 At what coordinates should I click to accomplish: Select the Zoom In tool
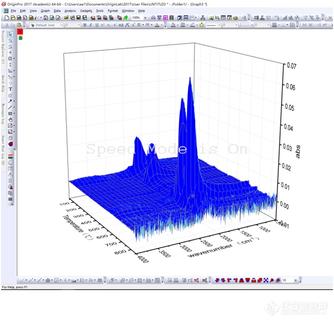[x=10, y=41]
